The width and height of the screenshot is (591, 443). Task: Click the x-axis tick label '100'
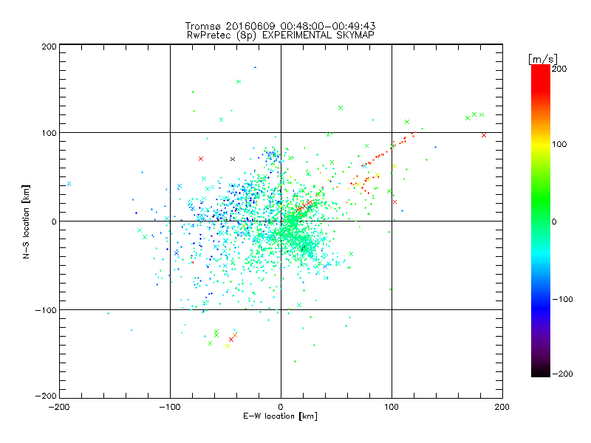pyautogui.click(x=392, y=407)
